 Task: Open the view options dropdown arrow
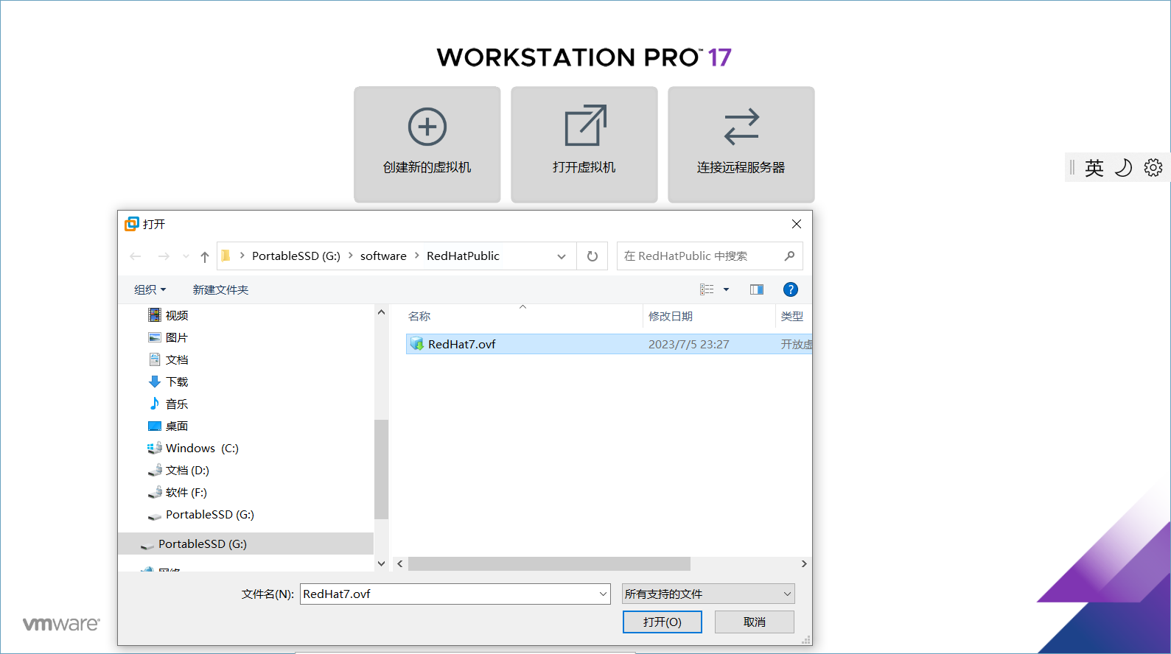727,289
